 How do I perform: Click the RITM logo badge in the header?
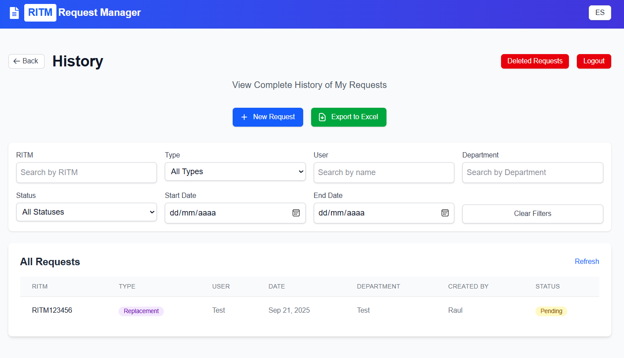40,12
